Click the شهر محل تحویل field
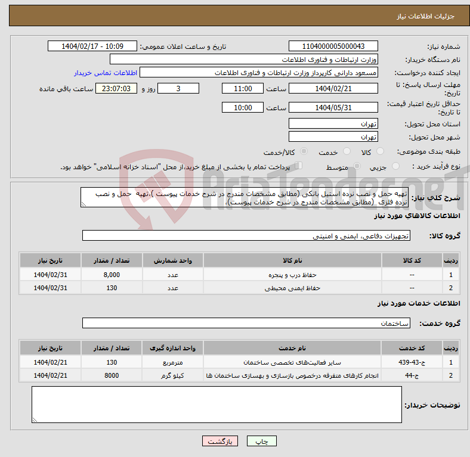 [x=333, y=136]
